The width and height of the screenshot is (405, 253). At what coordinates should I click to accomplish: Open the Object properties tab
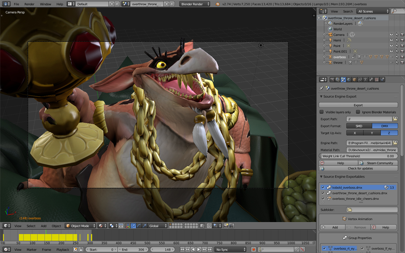point(354,80)
